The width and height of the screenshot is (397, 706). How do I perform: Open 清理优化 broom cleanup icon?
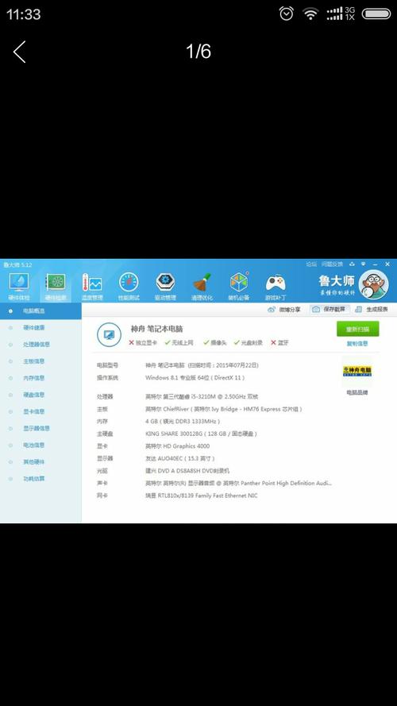[202, 287]
